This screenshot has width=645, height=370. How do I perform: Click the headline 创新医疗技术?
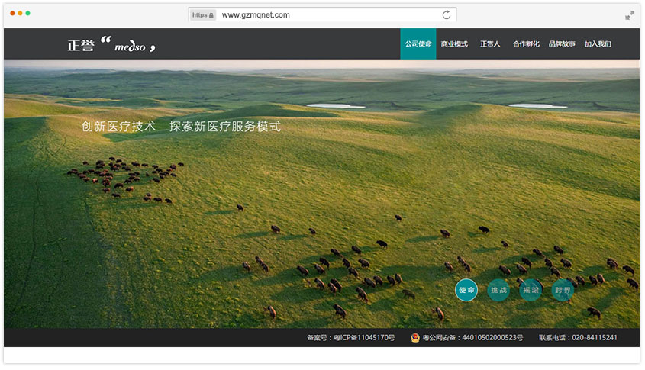tap(118, 126)
